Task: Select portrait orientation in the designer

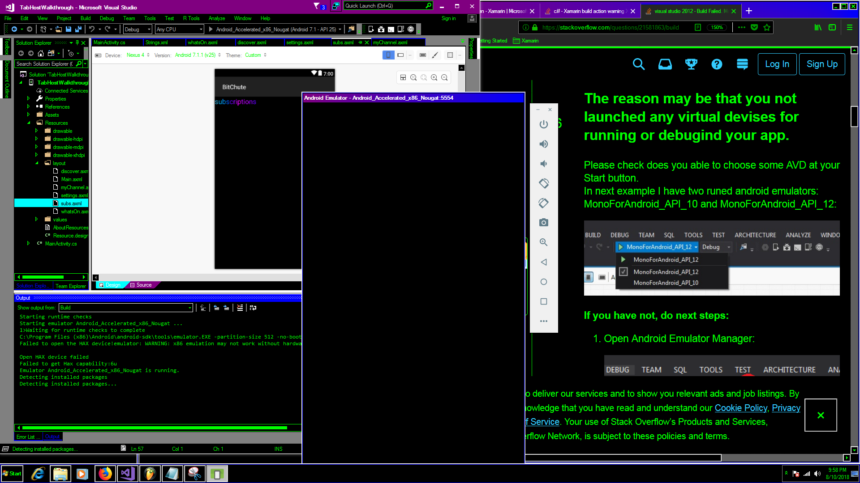Action: tap(388, 55)
